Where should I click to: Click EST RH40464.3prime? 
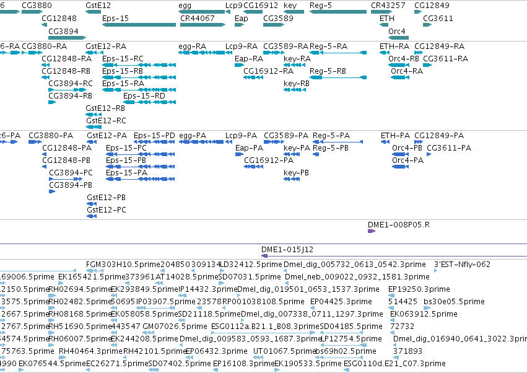[90, 351]
